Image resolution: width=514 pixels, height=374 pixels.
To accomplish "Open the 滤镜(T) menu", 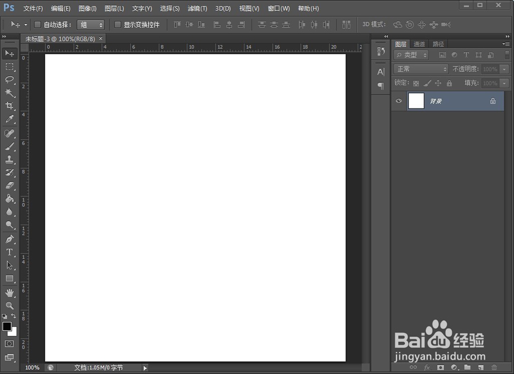I will 197,9.
